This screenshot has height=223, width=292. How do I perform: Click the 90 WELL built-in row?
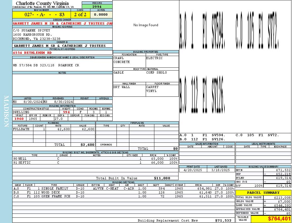[95, 159]
